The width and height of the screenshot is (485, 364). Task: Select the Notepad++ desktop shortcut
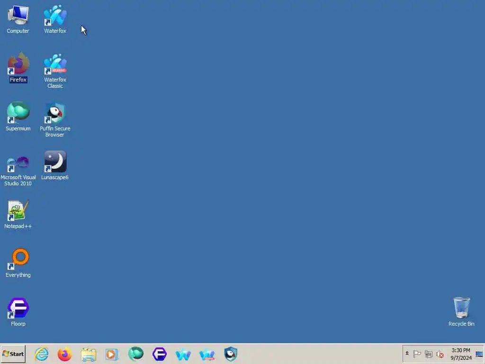(18, 215)
